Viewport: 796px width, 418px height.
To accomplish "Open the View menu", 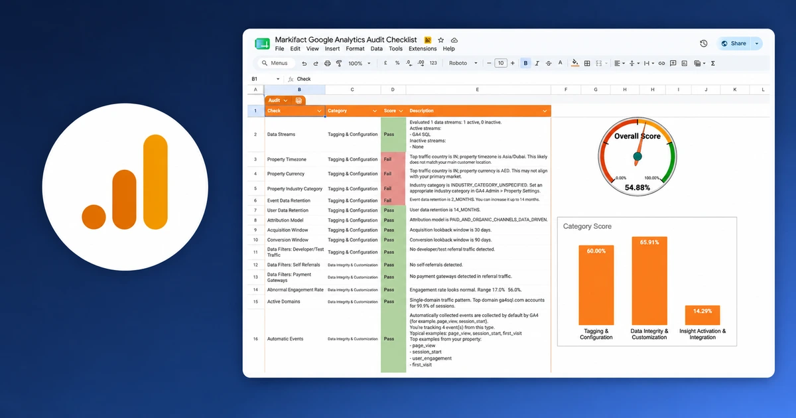I will coord(312,49).
